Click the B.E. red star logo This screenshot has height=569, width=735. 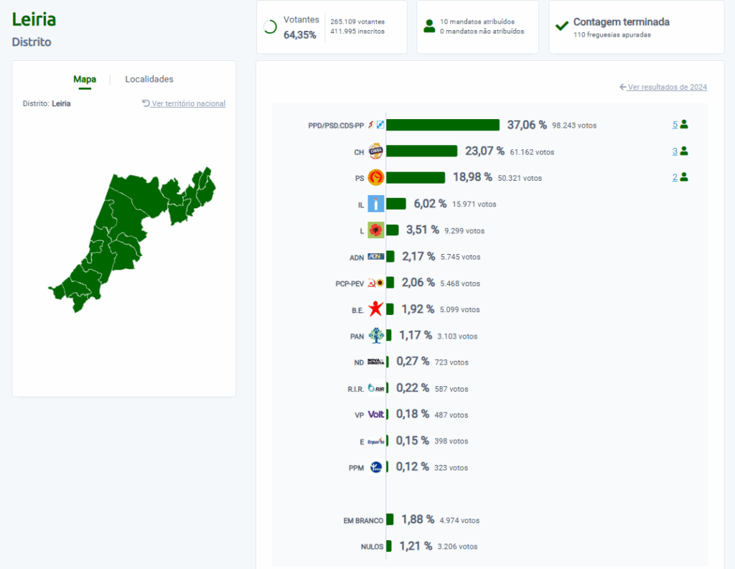pos(375,309)
